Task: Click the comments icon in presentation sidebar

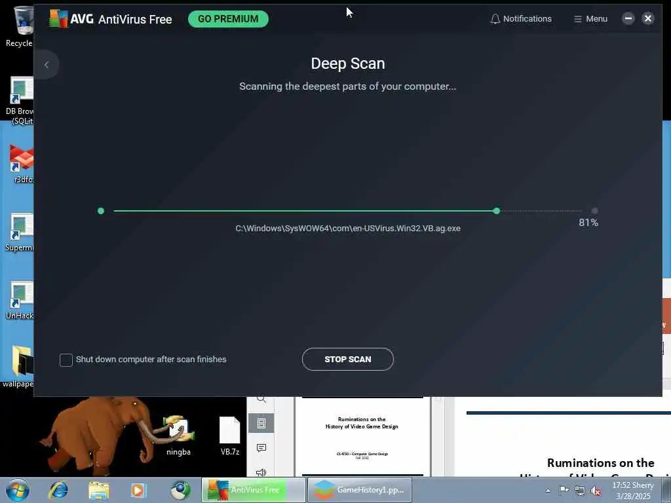Action: (261, 448)
